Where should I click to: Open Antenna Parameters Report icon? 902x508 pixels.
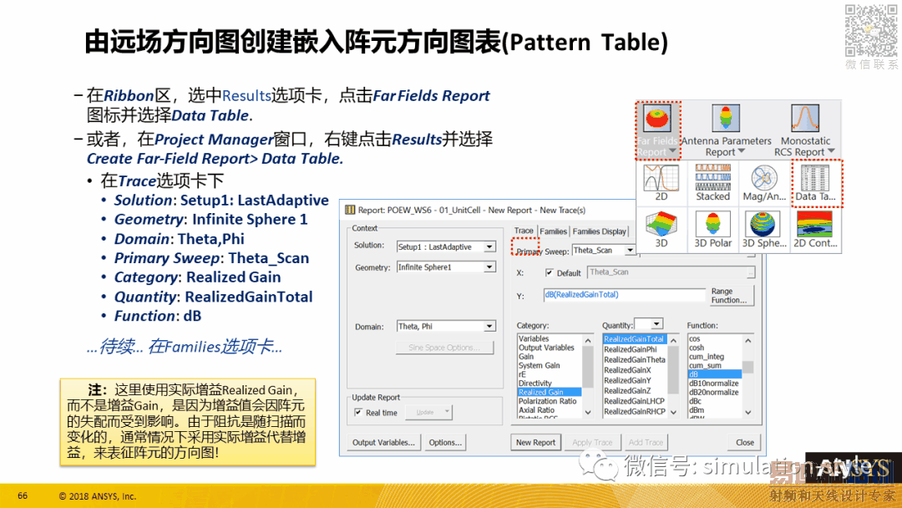(726, 119)
